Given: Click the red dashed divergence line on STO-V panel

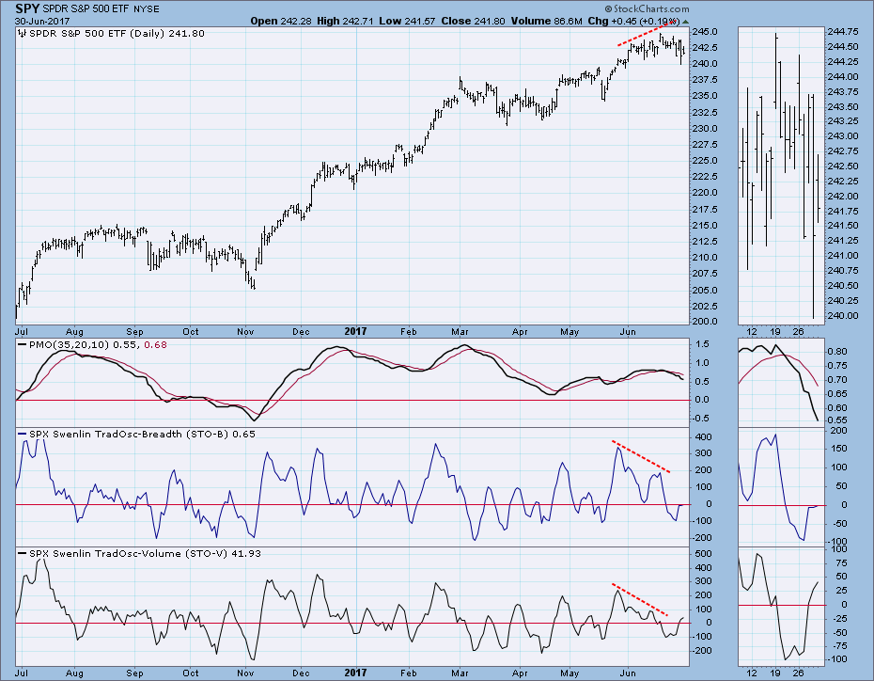Looking at the screenshot, I should point(640,600).
